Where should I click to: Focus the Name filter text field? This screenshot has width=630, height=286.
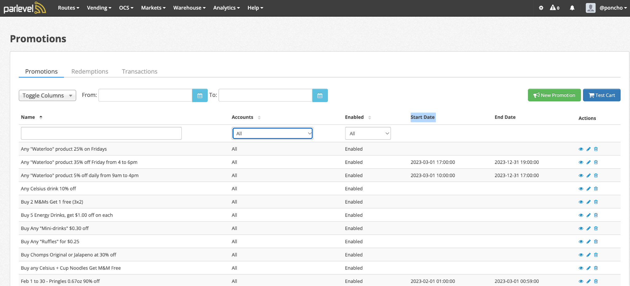tap(101, 133)
